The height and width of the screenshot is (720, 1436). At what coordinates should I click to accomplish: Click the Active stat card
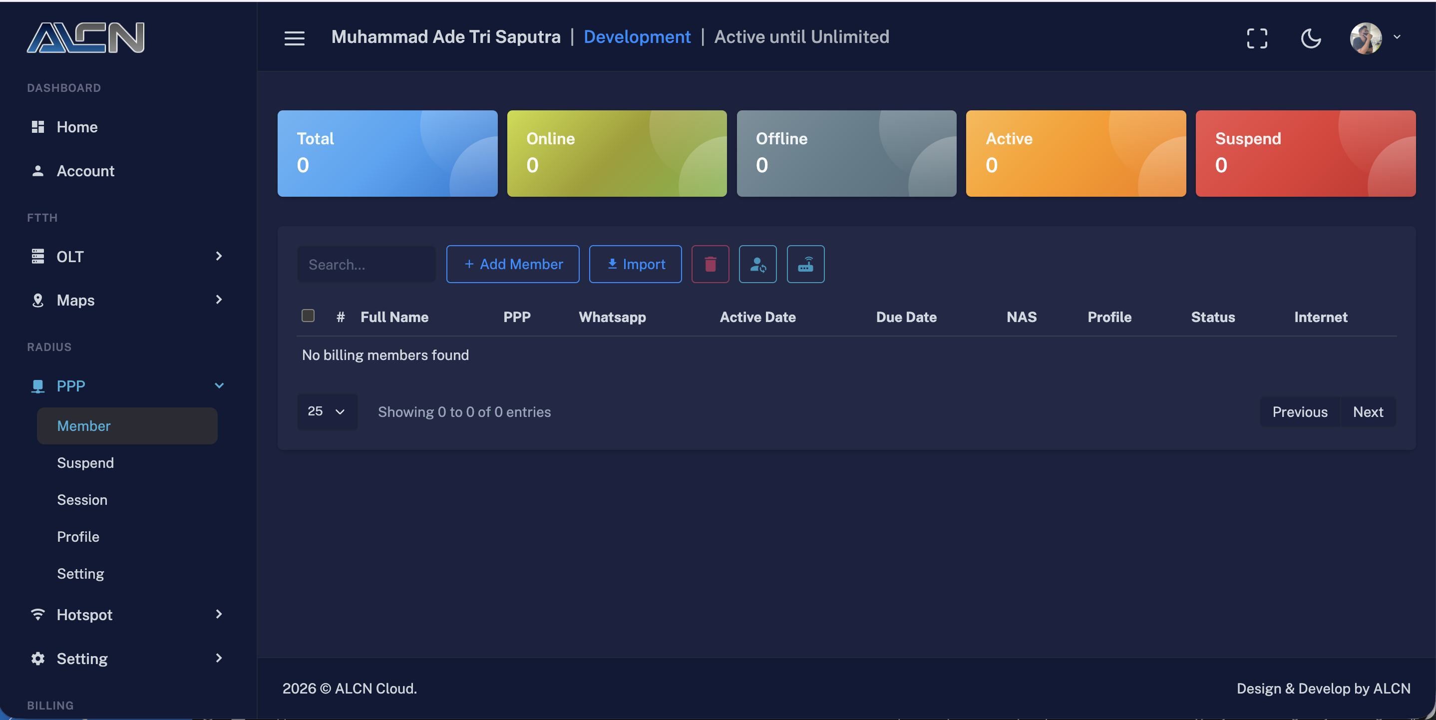tap(1076, 153)
